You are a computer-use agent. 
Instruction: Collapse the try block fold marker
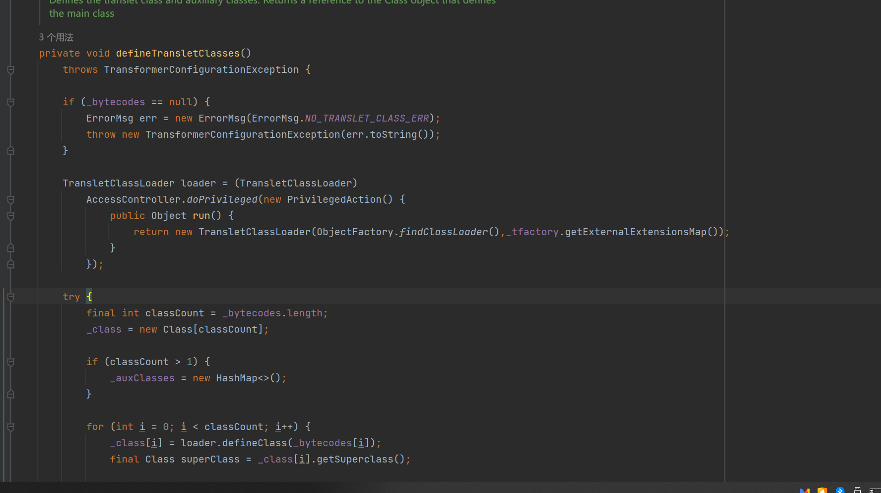click(11, 297)
